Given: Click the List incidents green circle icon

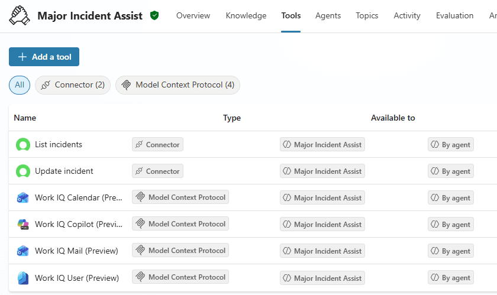Looking at the screenshot, I should (x=22, y=145).
